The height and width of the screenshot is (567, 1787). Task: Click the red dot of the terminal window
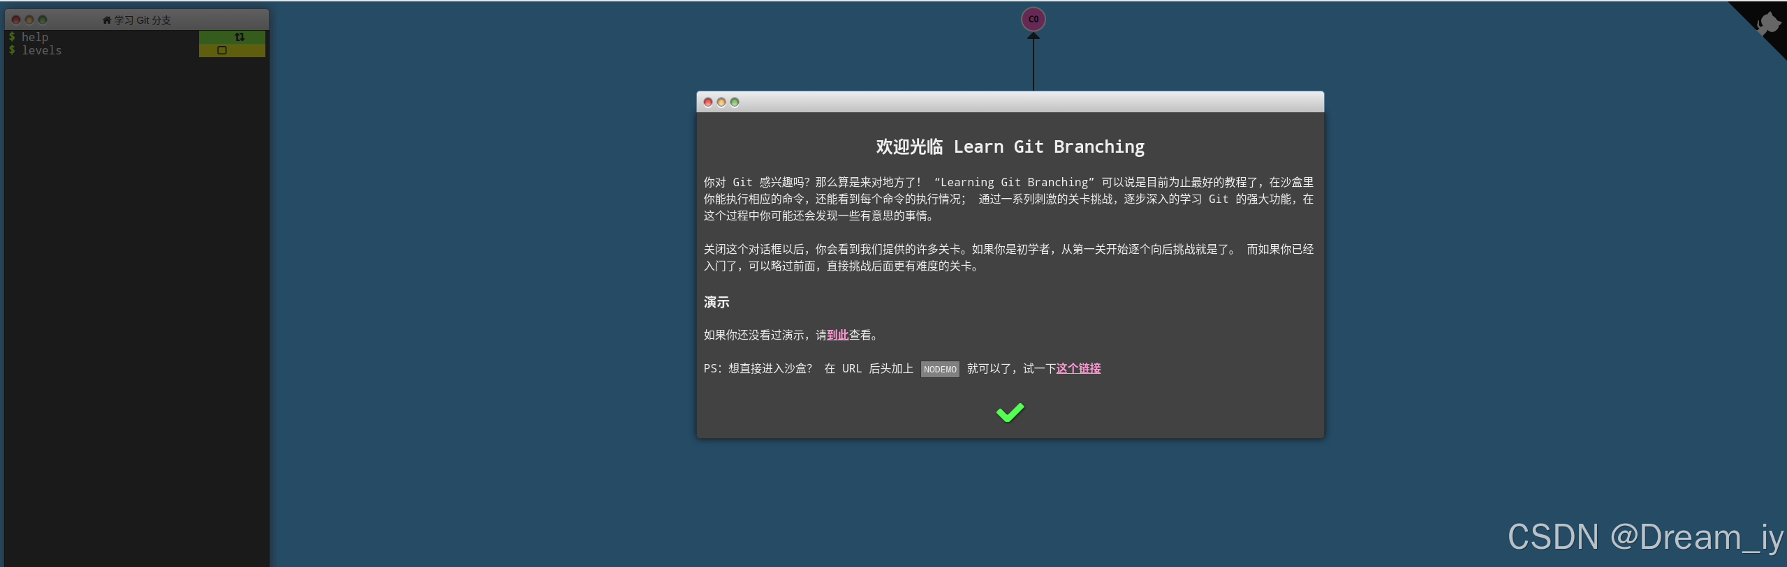[x=16, y=20]
